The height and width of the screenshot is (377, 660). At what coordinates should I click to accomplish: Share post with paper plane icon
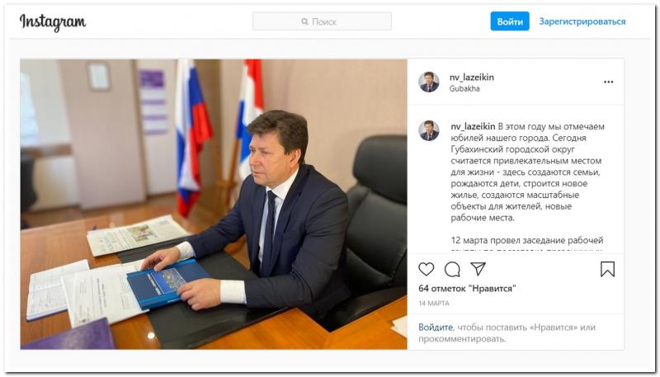click(478, 268)
